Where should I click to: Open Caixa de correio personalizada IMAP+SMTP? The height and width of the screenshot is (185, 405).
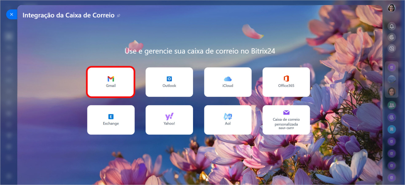pos(286,120)
